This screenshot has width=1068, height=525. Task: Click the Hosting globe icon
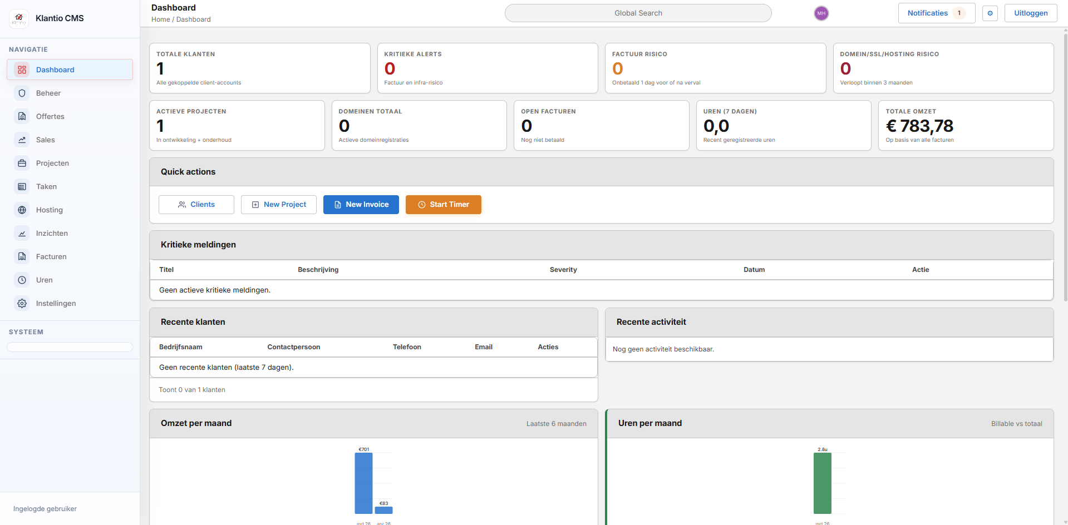coord(22,210)
